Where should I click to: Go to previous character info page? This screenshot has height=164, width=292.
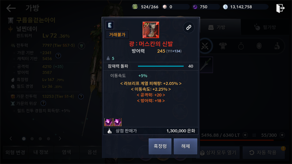pyautogui.click(x=11, y=138)
